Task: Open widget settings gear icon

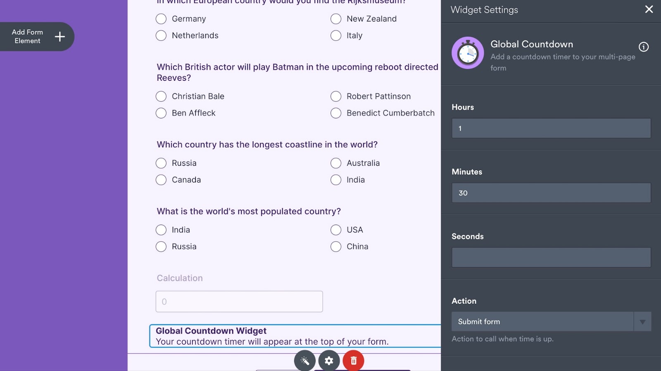Action: pyautogui.click(x=329, y=361)
